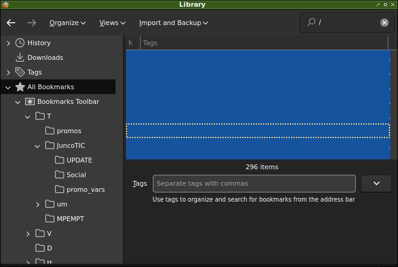The image size is (398, 267).
Task: Select the MPEMPT folder label
Action: pyautogui.click(x=70, y=219)
